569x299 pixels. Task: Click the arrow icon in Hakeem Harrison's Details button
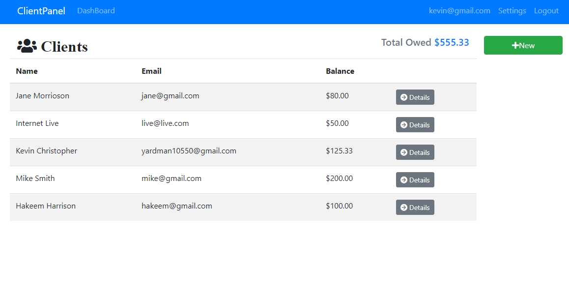tap(404, 207)
